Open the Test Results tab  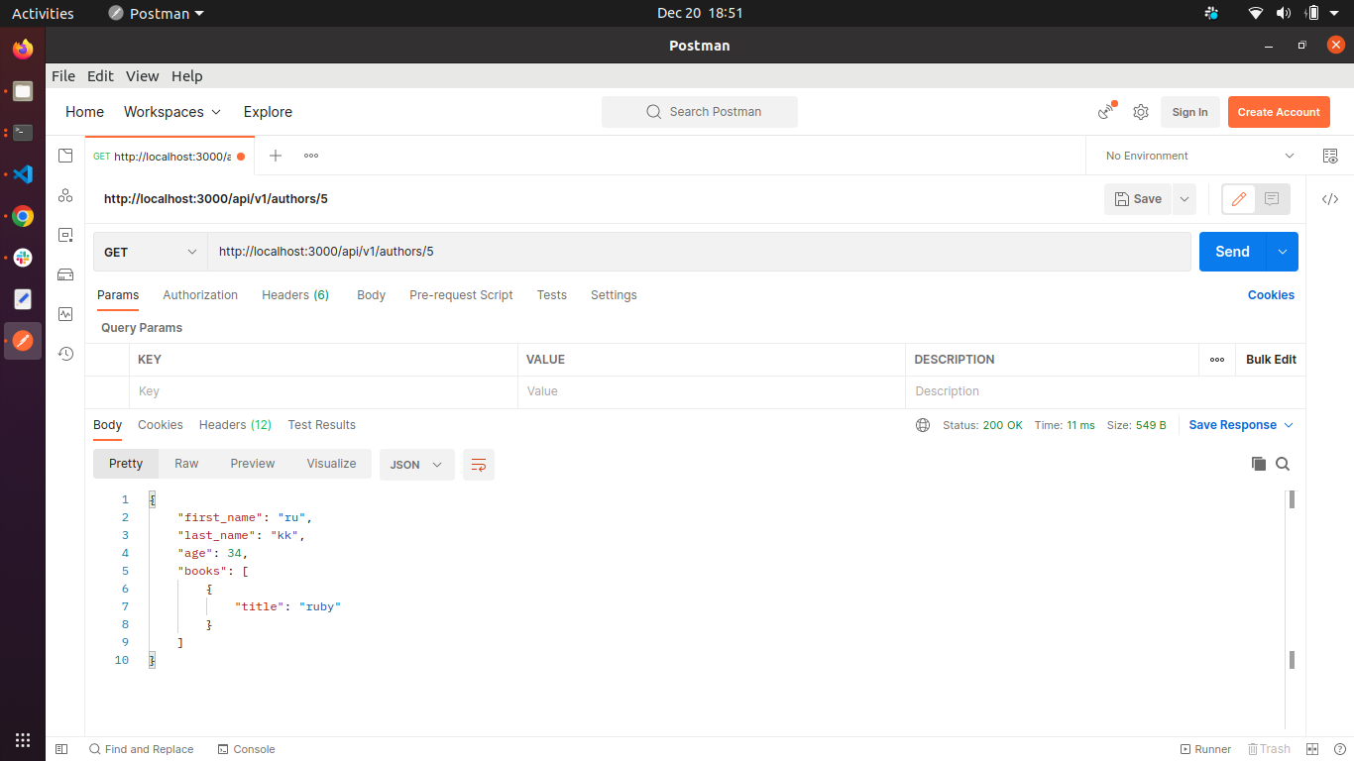[x=322, y=425]
